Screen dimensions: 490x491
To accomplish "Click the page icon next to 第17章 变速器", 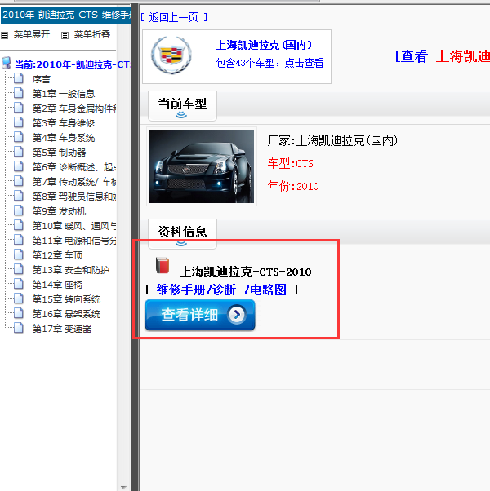I will point(19,329).
